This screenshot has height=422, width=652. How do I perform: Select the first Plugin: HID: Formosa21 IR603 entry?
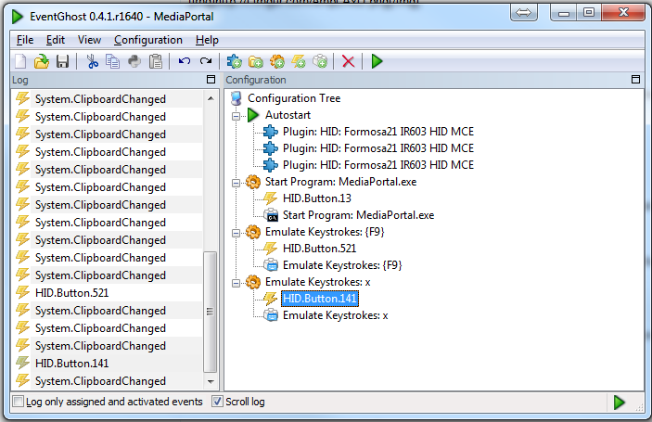pos(378,132)
